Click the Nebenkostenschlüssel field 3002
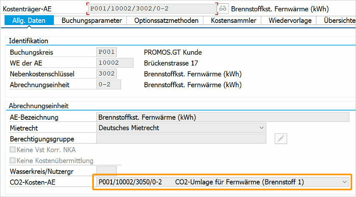 106,74
